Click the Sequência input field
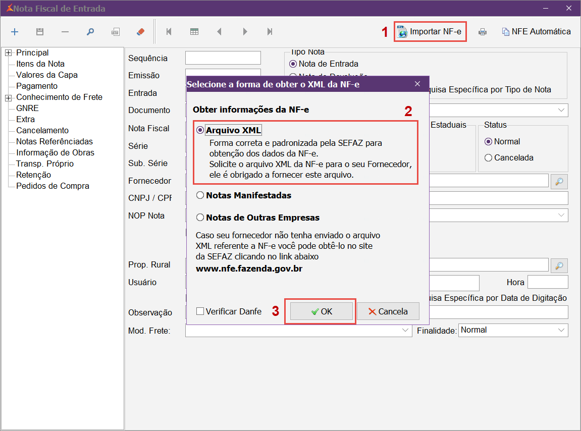581x431 pixels. 223,58
